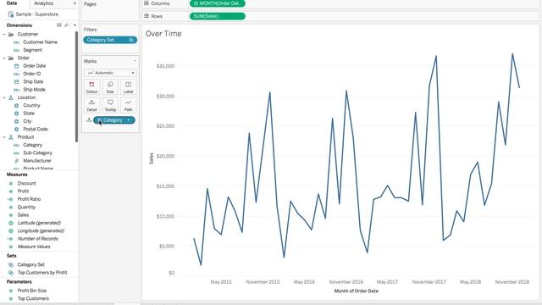The height and width of the screenshot is (305, 542).
Task: Click the November 2018 axis tick label
Action: click(x=512, y=282)
